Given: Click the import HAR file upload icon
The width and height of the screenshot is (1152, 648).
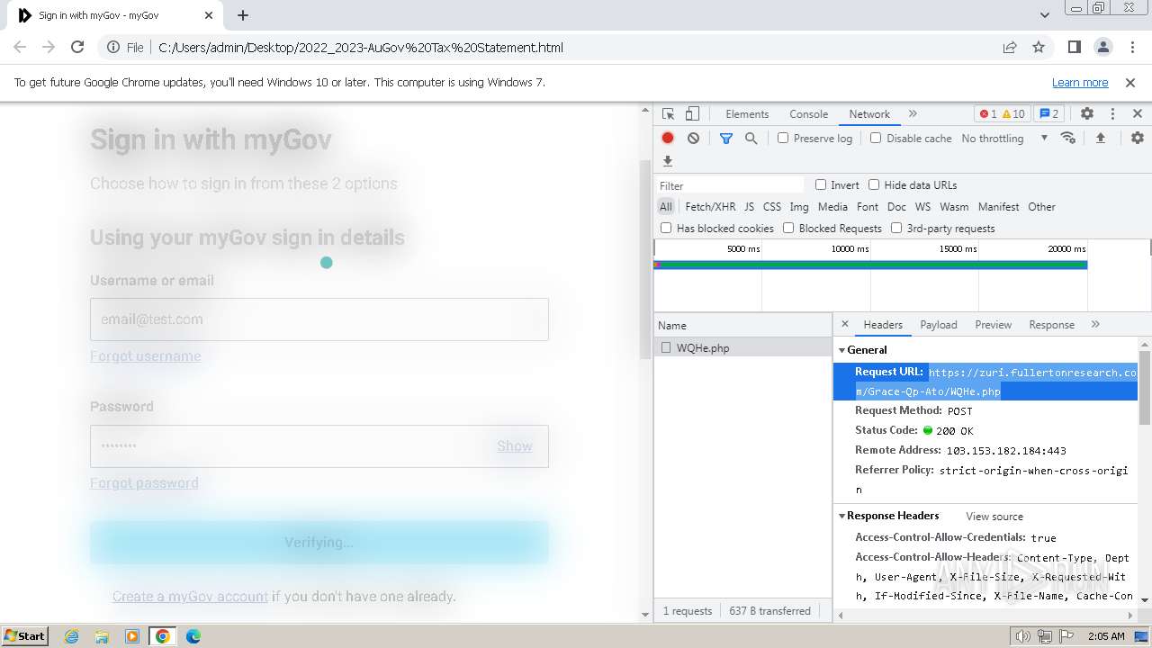Looking at the screenshot, I should (x=1100, y=138).
